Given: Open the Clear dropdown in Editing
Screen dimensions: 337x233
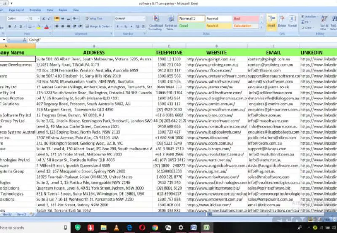Looking at the screenshot, I should click(x=307, y=28).
